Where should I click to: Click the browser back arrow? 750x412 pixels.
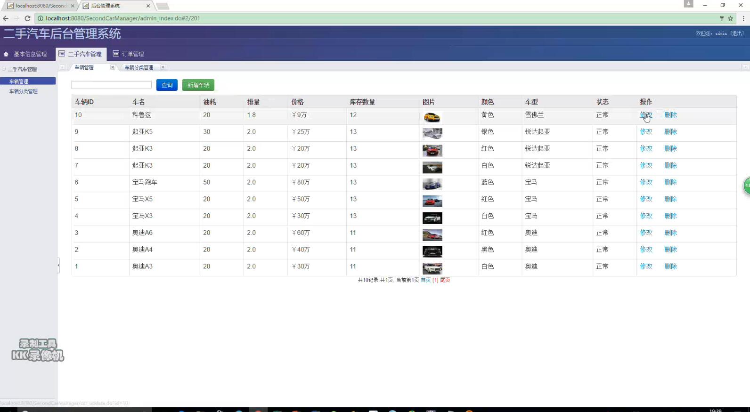[x=6, y=18]
